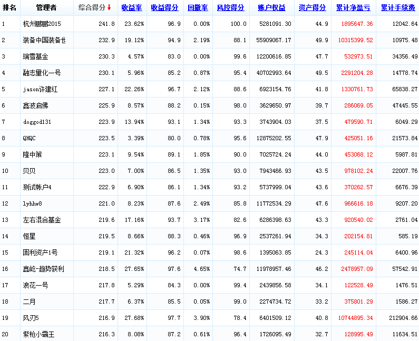Sort by 资产得分 column header
This screenshot has width=419, height=341.
click(x=313, y=8)
